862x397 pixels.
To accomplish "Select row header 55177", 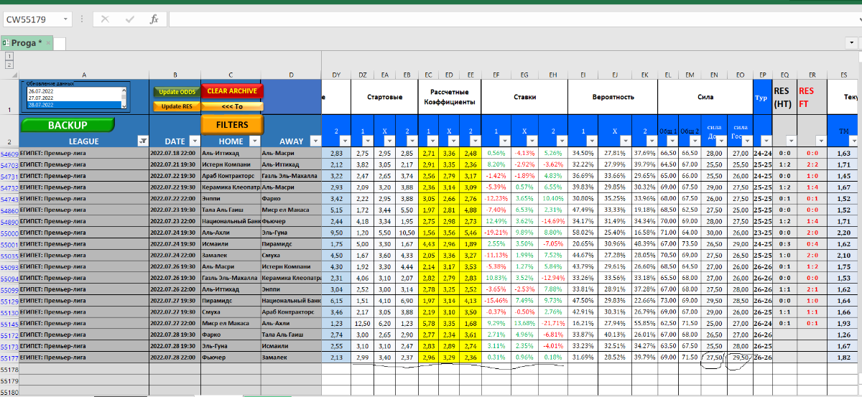I will point(9,357).
